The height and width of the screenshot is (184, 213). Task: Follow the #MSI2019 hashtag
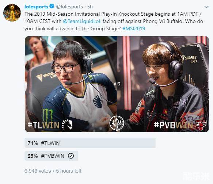(134, 28)
